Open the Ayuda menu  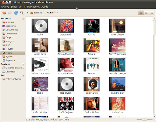(x=45, y=7)
